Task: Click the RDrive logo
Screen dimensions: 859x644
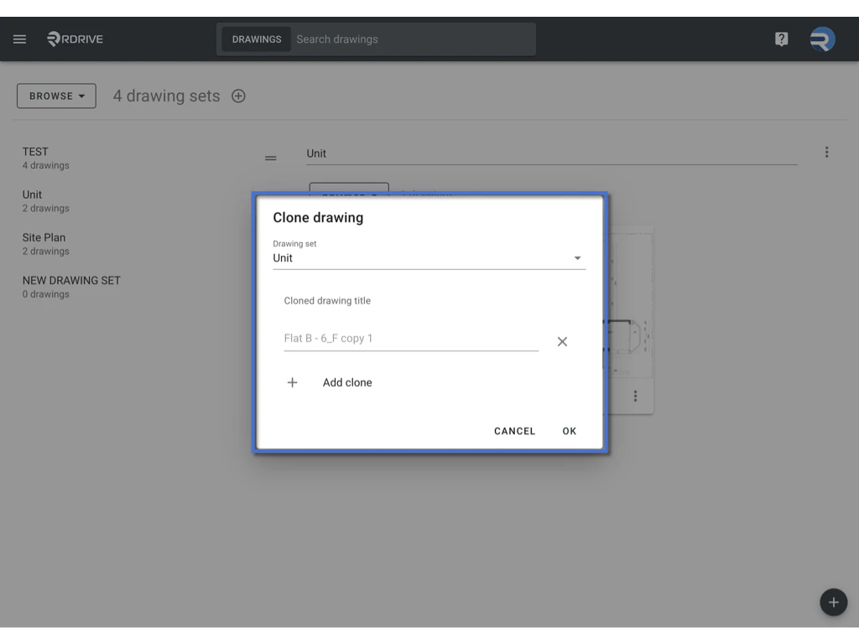Action: click(x=75, y=39)
